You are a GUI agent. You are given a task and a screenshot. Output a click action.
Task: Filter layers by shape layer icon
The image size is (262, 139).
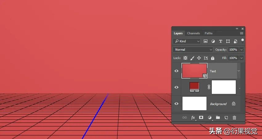228,41
